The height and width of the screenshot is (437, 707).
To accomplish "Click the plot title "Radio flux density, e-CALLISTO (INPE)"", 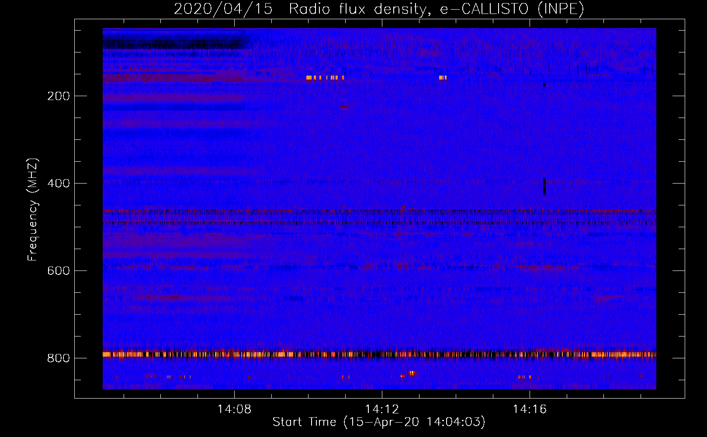I will point(437,9).
